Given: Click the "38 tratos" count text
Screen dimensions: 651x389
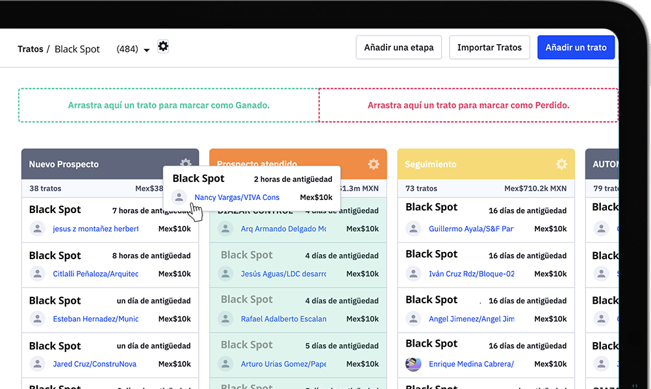Looking at the screenshot, I should click(x=45, y=188).
